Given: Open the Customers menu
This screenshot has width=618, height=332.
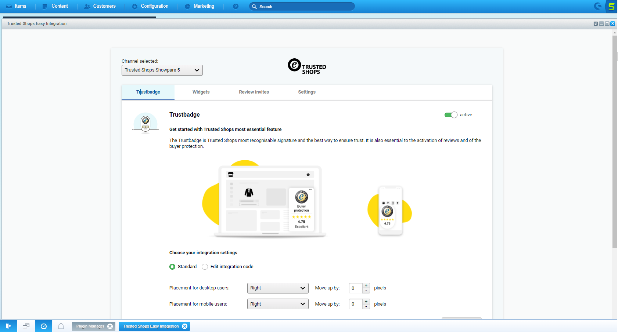Looking at the screenshot, I should coord(100,6).
